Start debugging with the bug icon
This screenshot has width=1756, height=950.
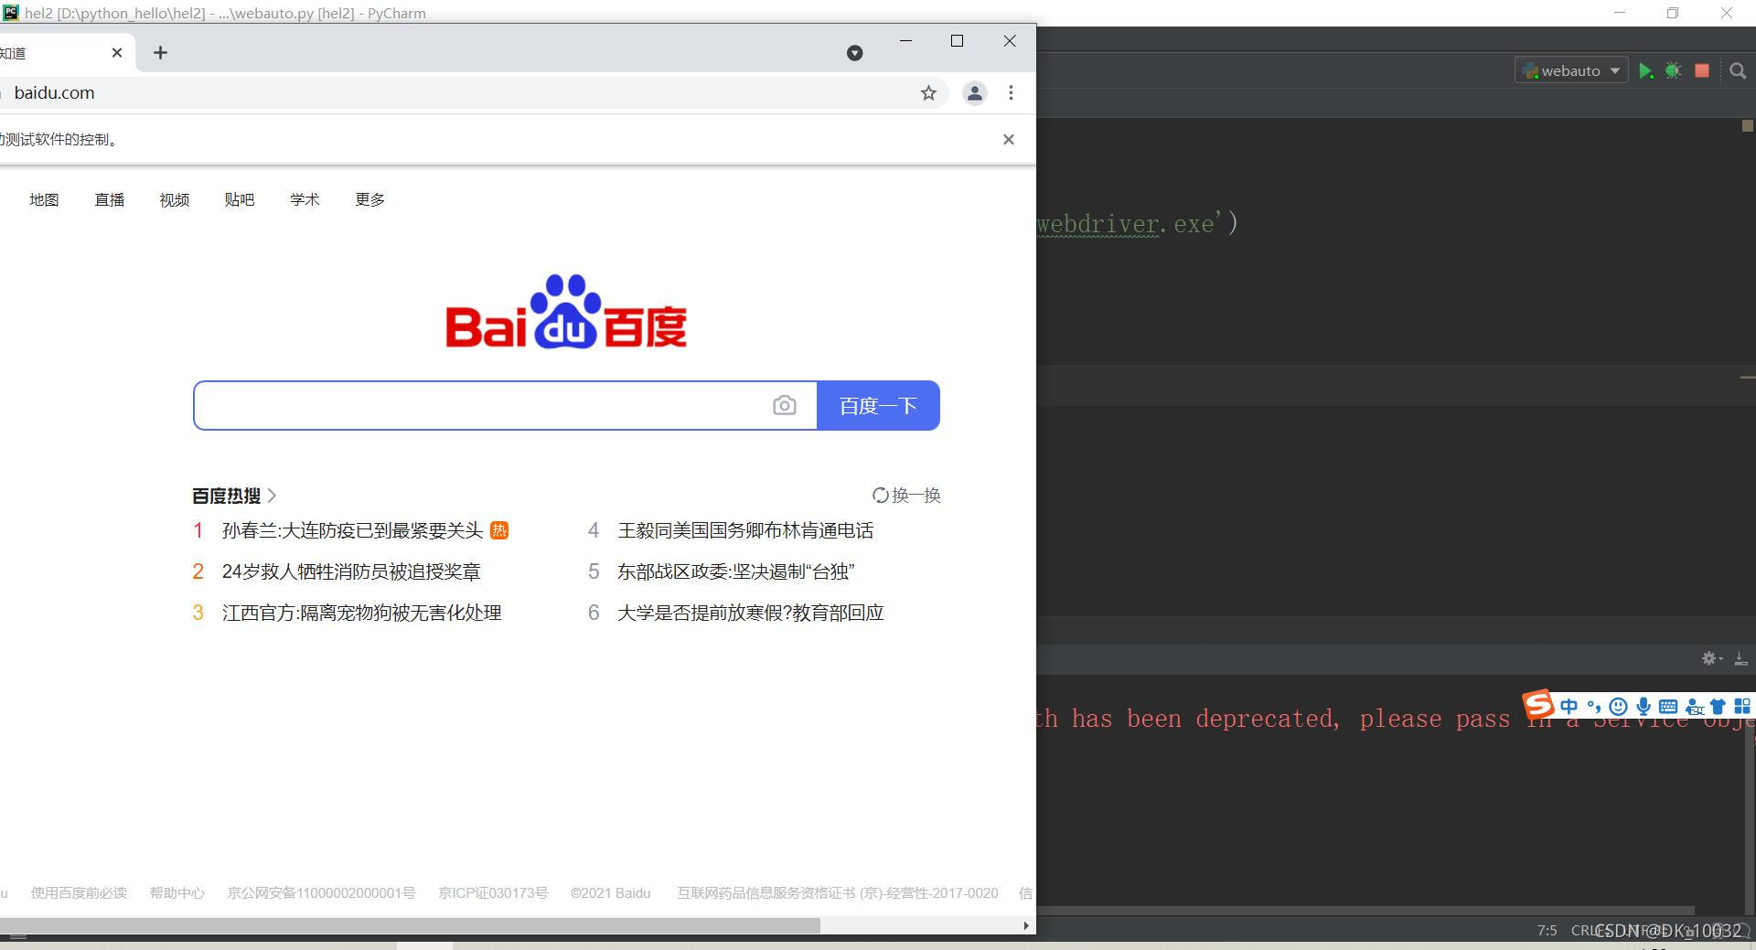click(x=1673, y=70)
